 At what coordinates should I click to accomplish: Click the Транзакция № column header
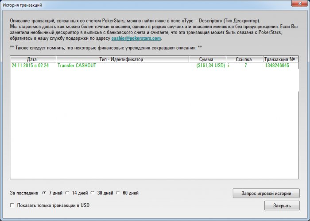[x=281, y=59]
